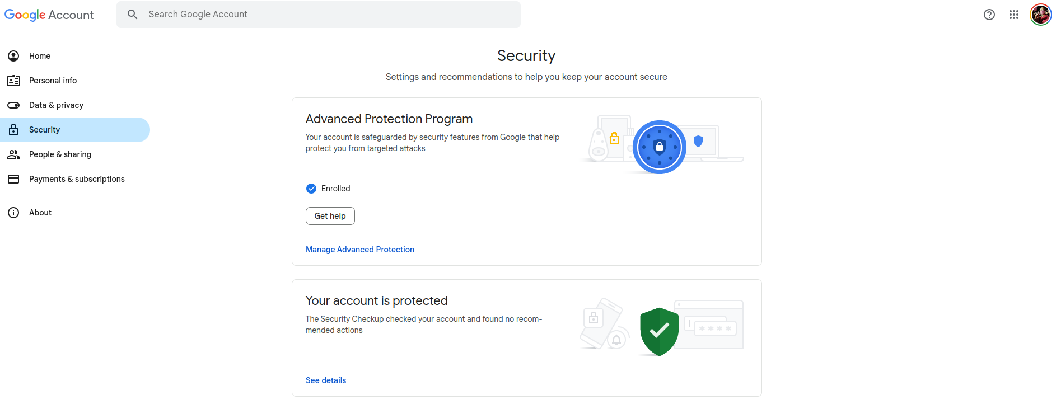Viewport: 1056px width, 404px height.
Task: Open Manage Advanced Protection link
Action: click(360, 250)
